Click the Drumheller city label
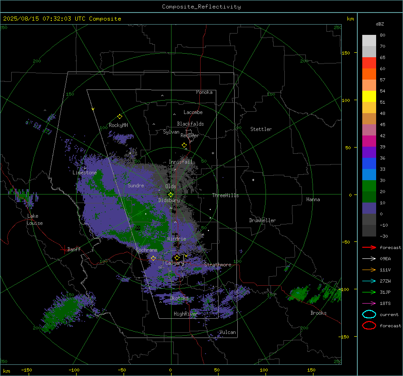The image size is (403, 376). click(x=262, y=220)
